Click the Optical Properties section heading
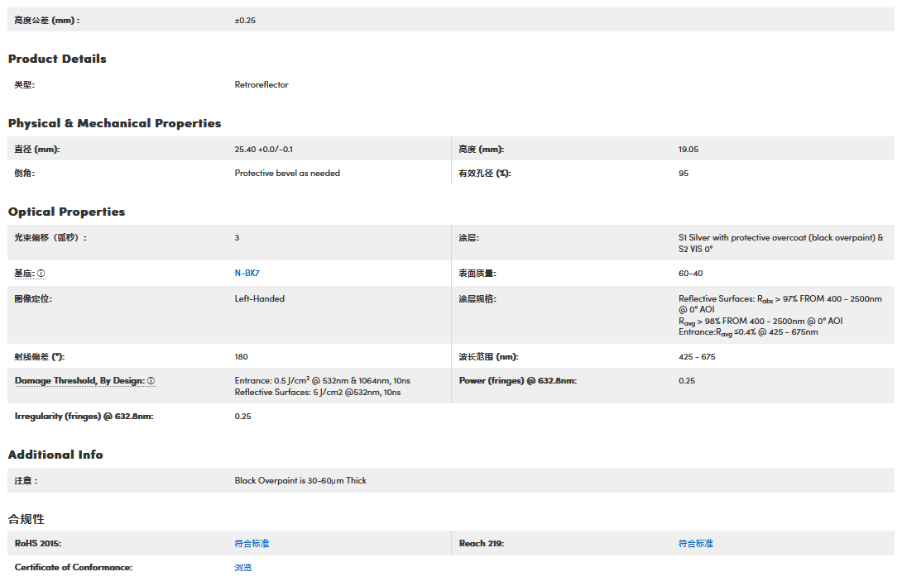 pyautogui.click(x=66, y=212)
